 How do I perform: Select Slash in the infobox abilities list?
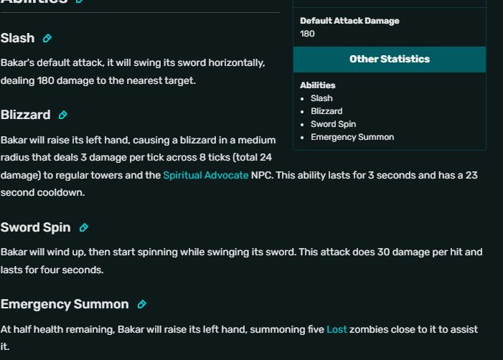coord(321,98)
